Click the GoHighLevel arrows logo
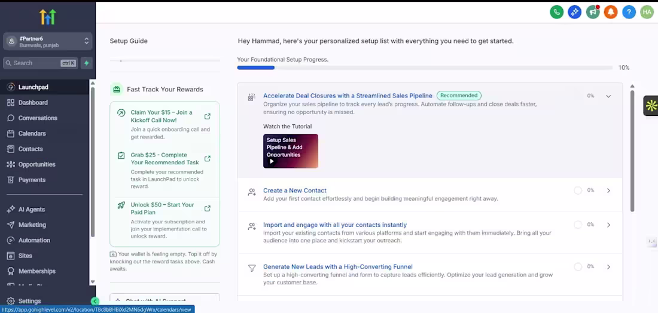The width and height of the screenshot is (658, 313). (x=47, y=17)
